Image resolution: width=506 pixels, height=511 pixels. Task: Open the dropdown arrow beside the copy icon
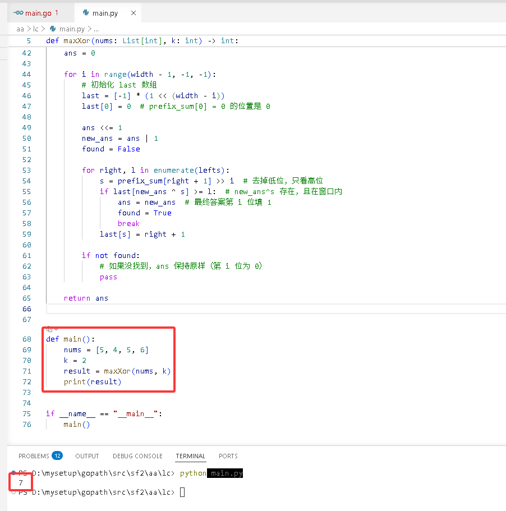coord(56,329)
